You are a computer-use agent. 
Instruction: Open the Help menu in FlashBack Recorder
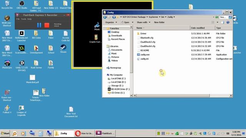(x=29, y=19)
